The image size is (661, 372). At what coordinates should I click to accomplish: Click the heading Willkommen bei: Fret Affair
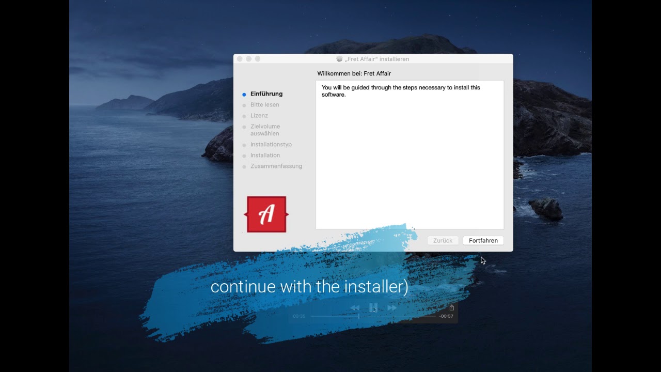(x=354, y=74)
